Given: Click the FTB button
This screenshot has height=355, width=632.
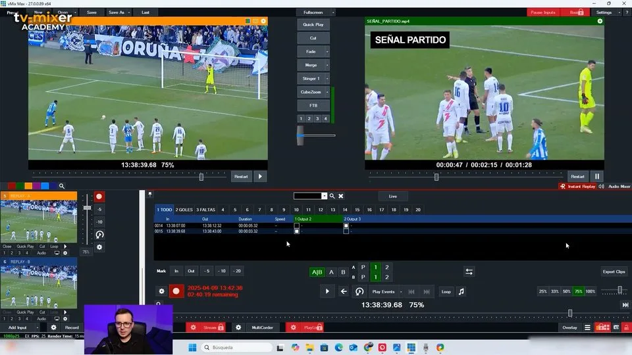Looking at the screenshot, I should pos(313,105).
